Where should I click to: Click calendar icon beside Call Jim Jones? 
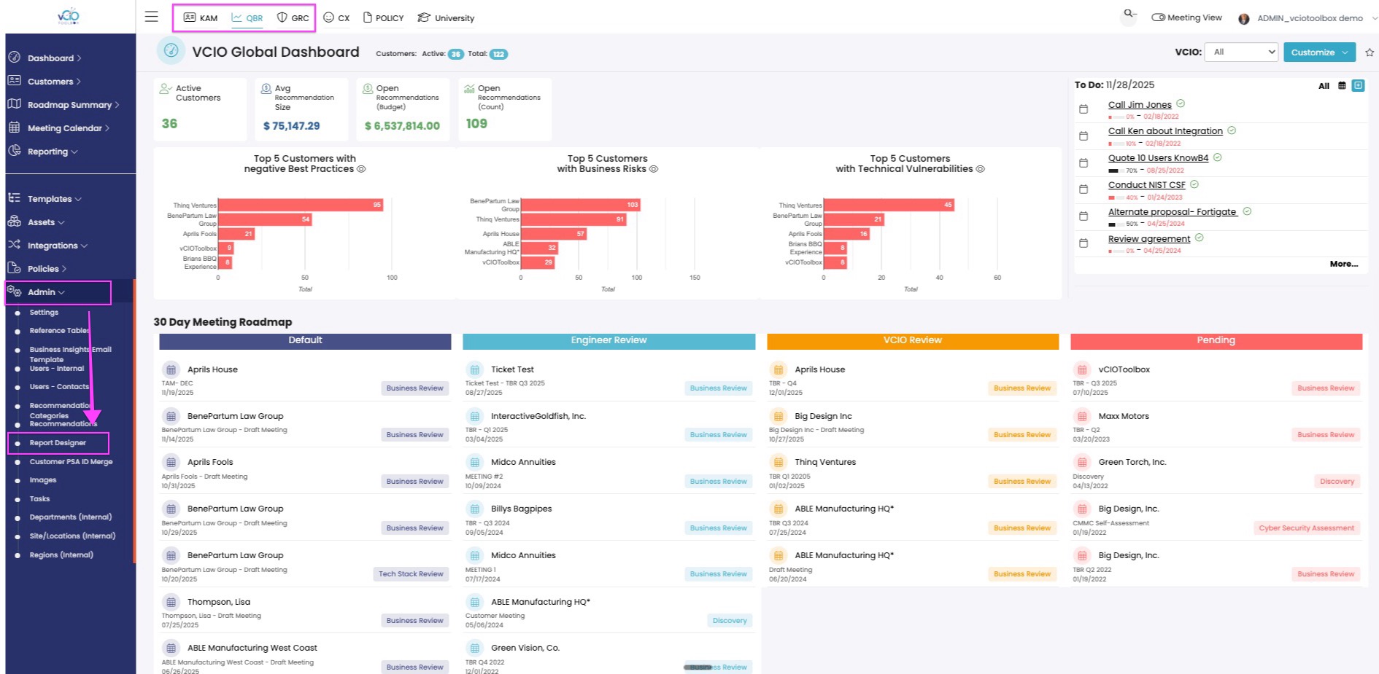tap(1083, 109)
